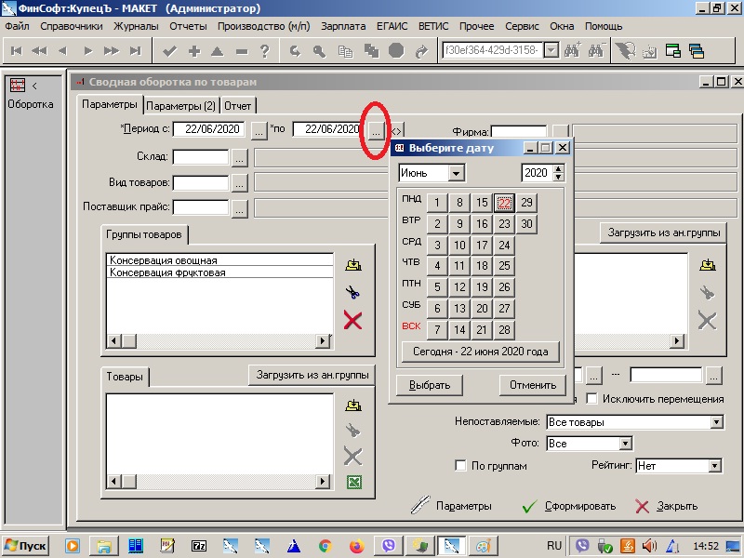744x558 pixels.
Task: Select day 7 in the calendar
Action: coord(437,329)
